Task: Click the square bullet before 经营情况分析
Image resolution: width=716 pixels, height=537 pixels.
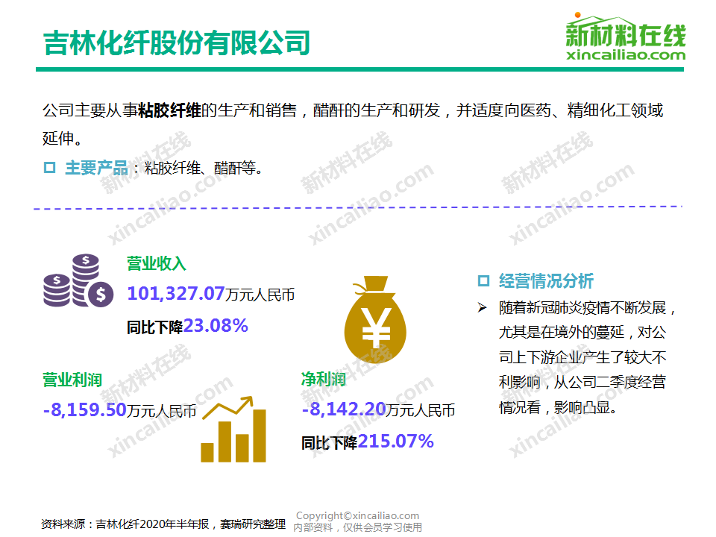Action: 483,280
